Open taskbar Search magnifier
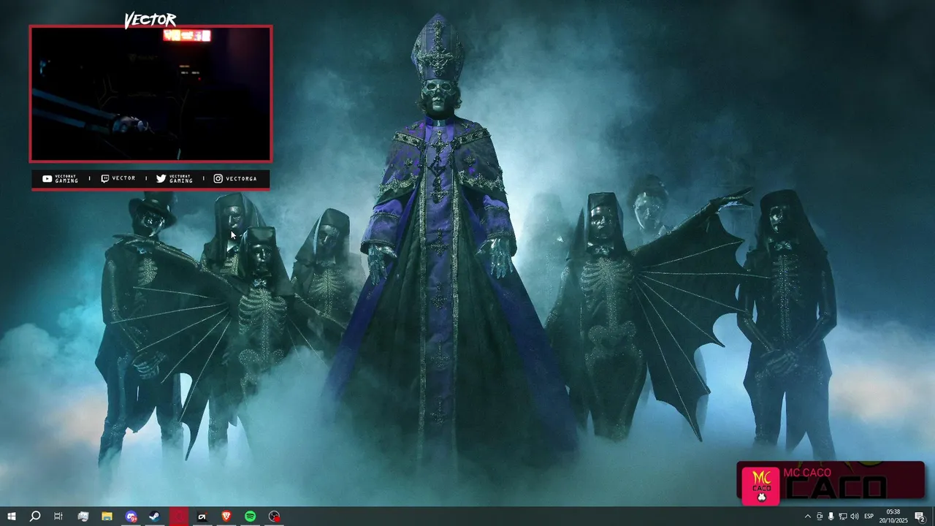Viewport: 935px width, 526px height. click(34, 517)
